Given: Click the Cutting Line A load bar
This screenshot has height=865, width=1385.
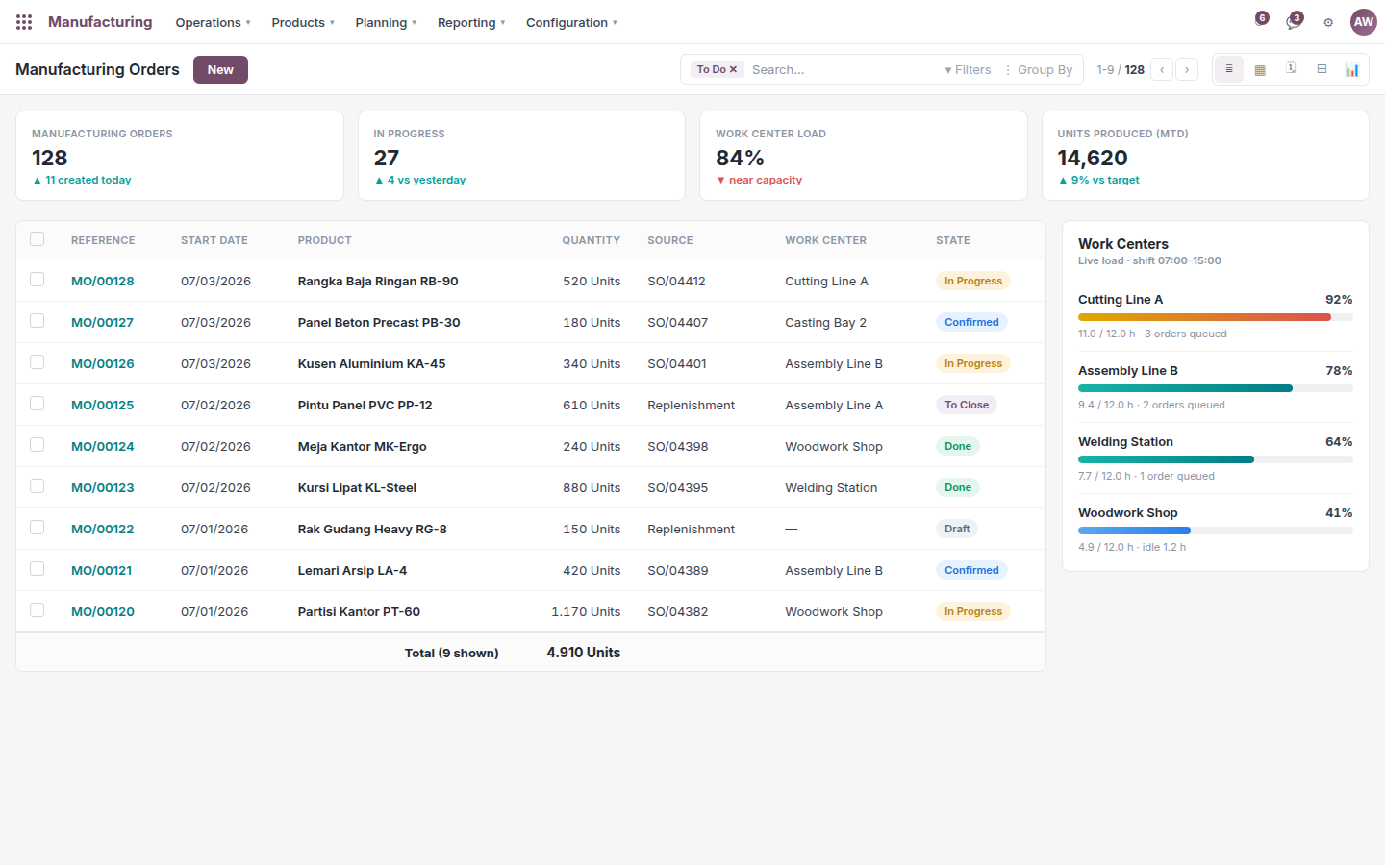Looking at the screenshot, I should click(1216, 317).
